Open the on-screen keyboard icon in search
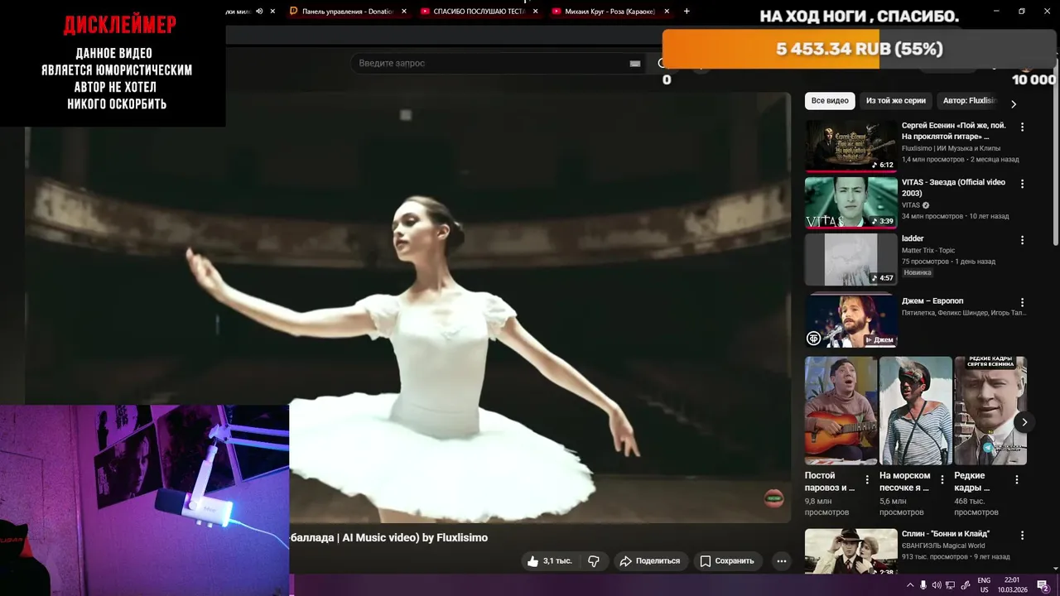The image size is (1060, 596). [x=635, y=63]
